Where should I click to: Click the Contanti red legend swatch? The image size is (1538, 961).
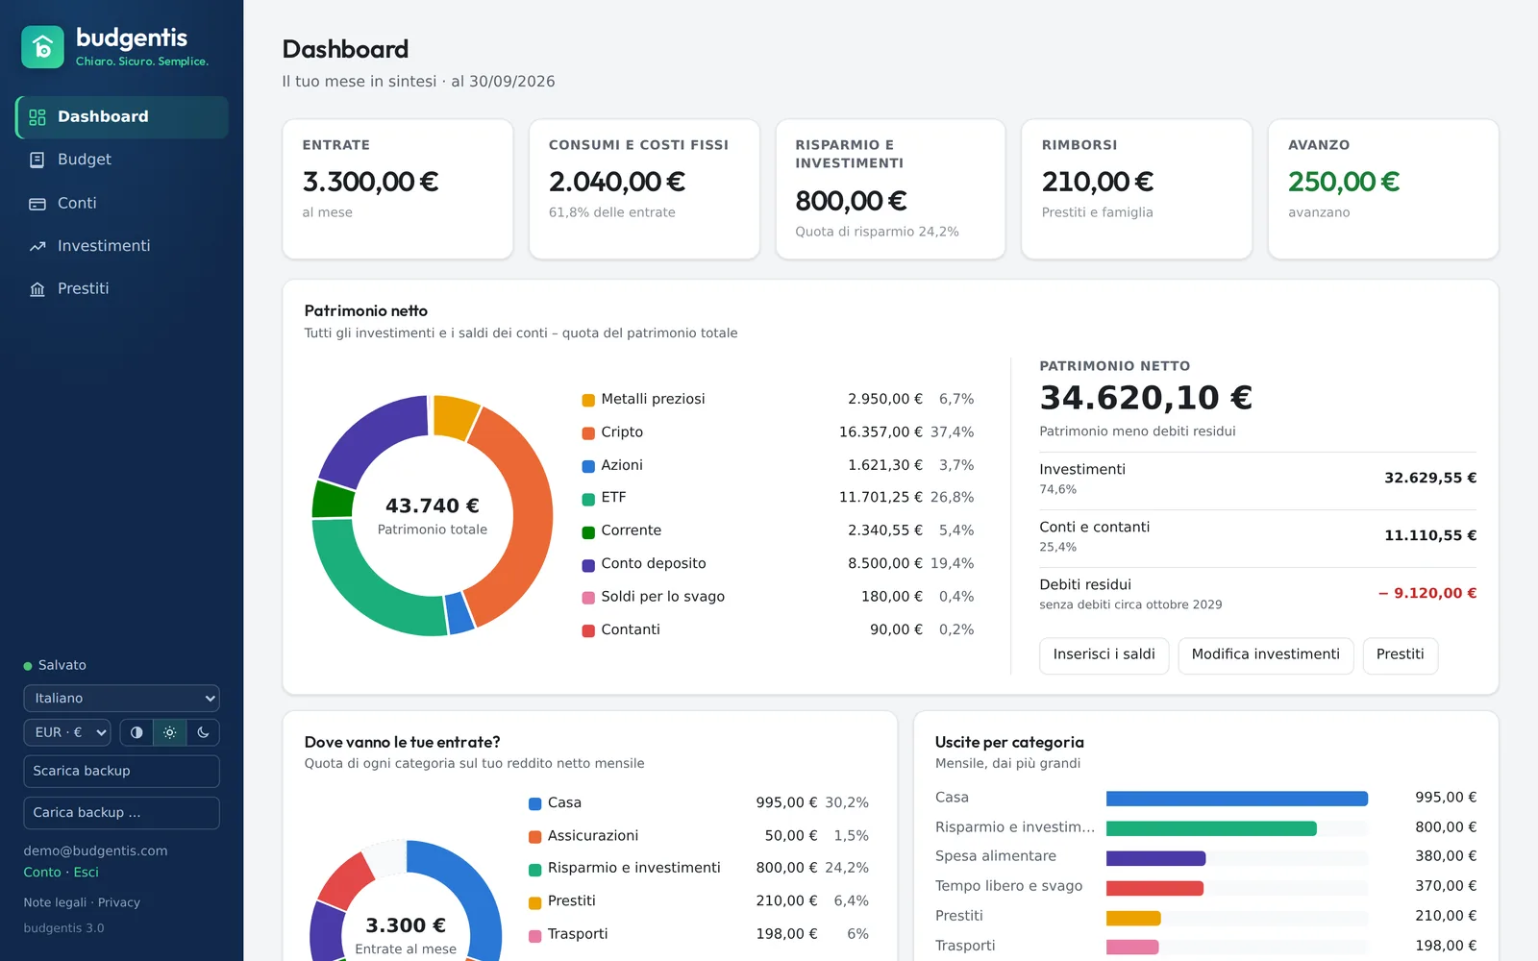(x=588, y=630)
